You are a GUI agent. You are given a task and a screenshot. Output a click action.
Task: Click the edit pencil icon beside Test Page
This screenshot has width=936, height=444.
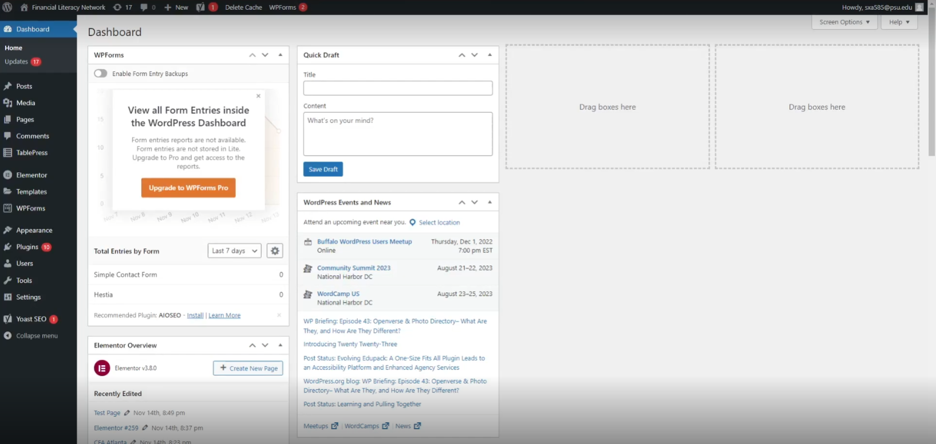click(127, 413)
